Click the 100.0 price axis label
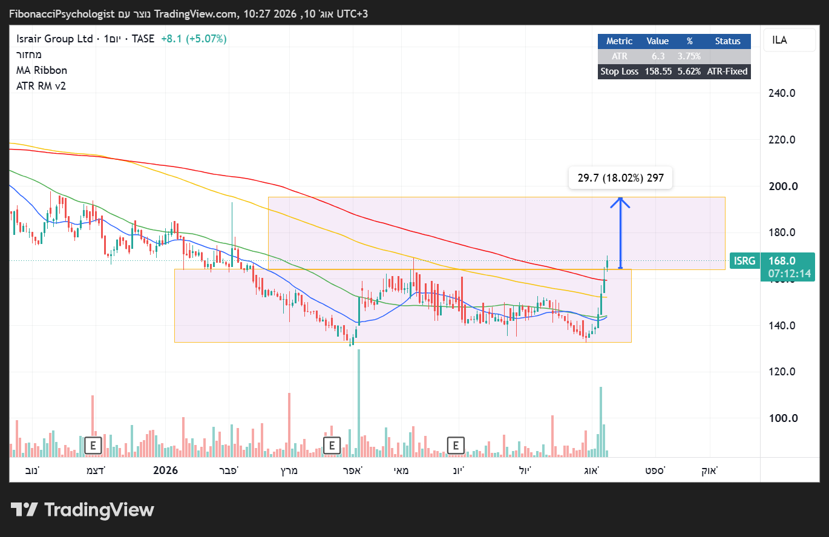The width and height of the screenshot is (829, 537). [x=782, y=418]
